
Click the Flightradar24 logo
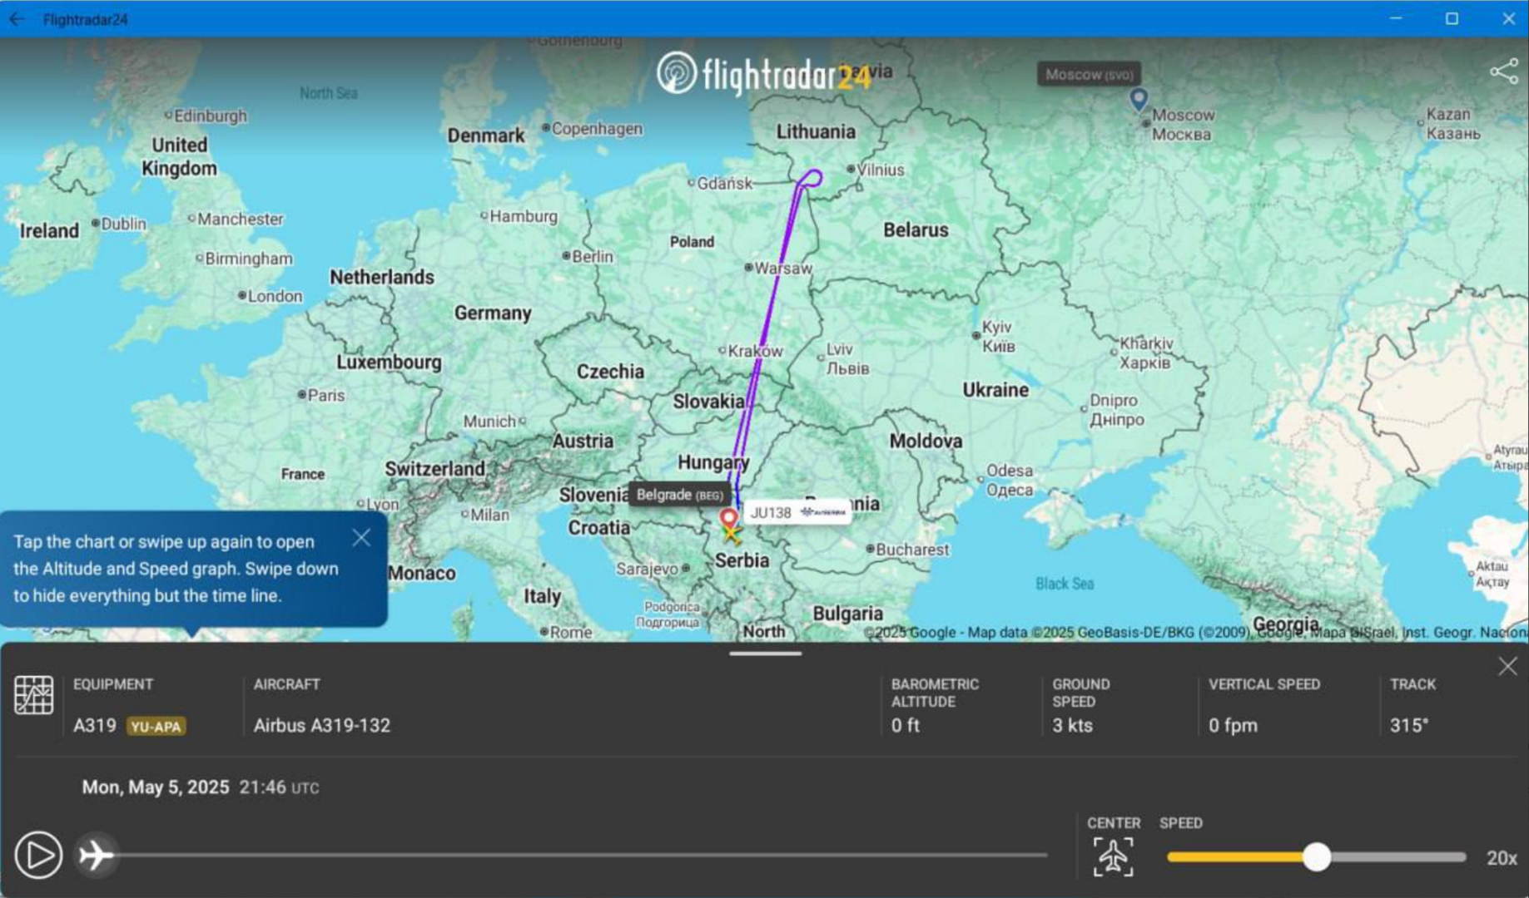[763, 75]
